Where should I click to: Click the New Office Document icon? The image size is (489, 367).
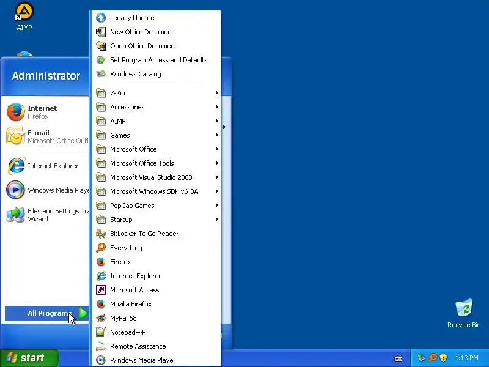(x=101, y=32)
